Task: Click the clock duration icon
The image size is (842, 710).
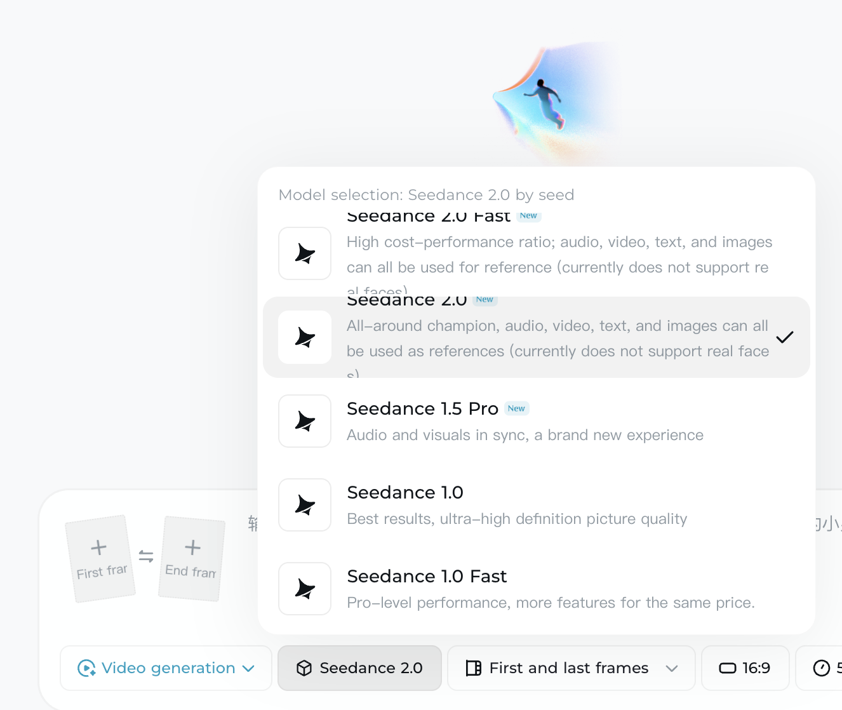Action: pos(822,668)
